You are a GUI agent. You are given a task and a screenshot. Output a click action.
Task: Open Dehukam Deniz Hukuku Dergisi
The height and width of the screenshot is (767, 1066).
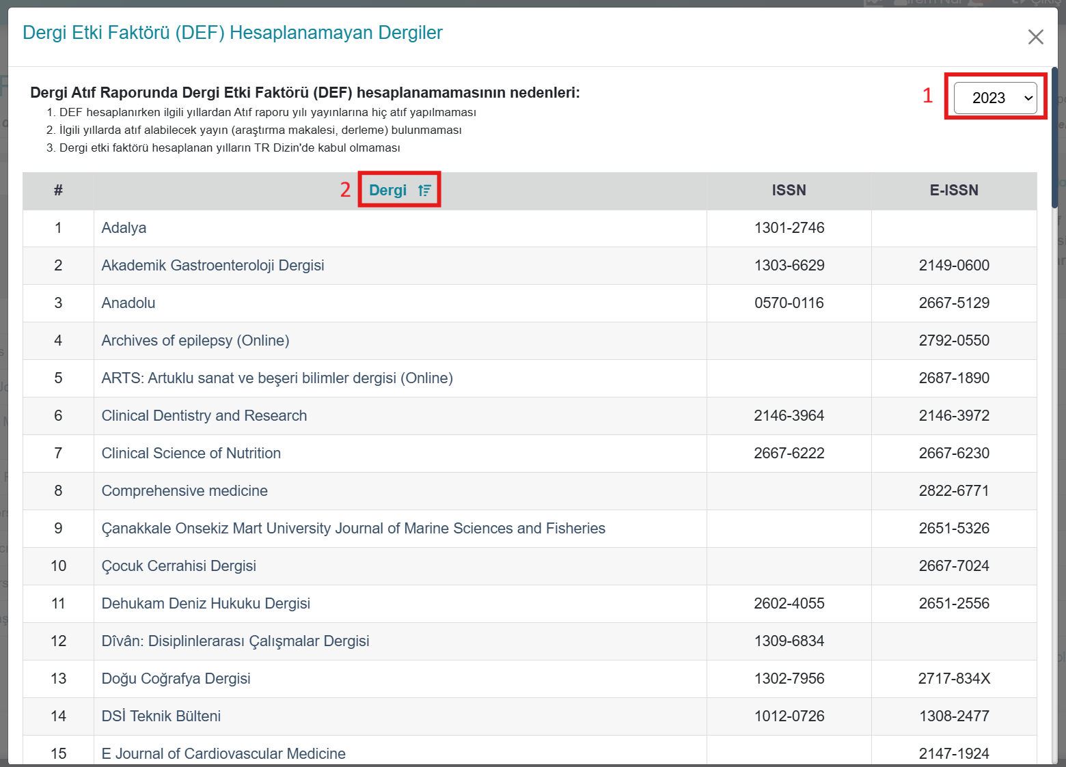[x=206, y=604]
